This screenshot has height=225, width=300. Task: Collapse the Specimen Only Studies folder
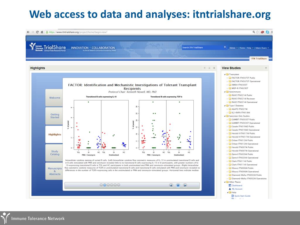point(225,116)
